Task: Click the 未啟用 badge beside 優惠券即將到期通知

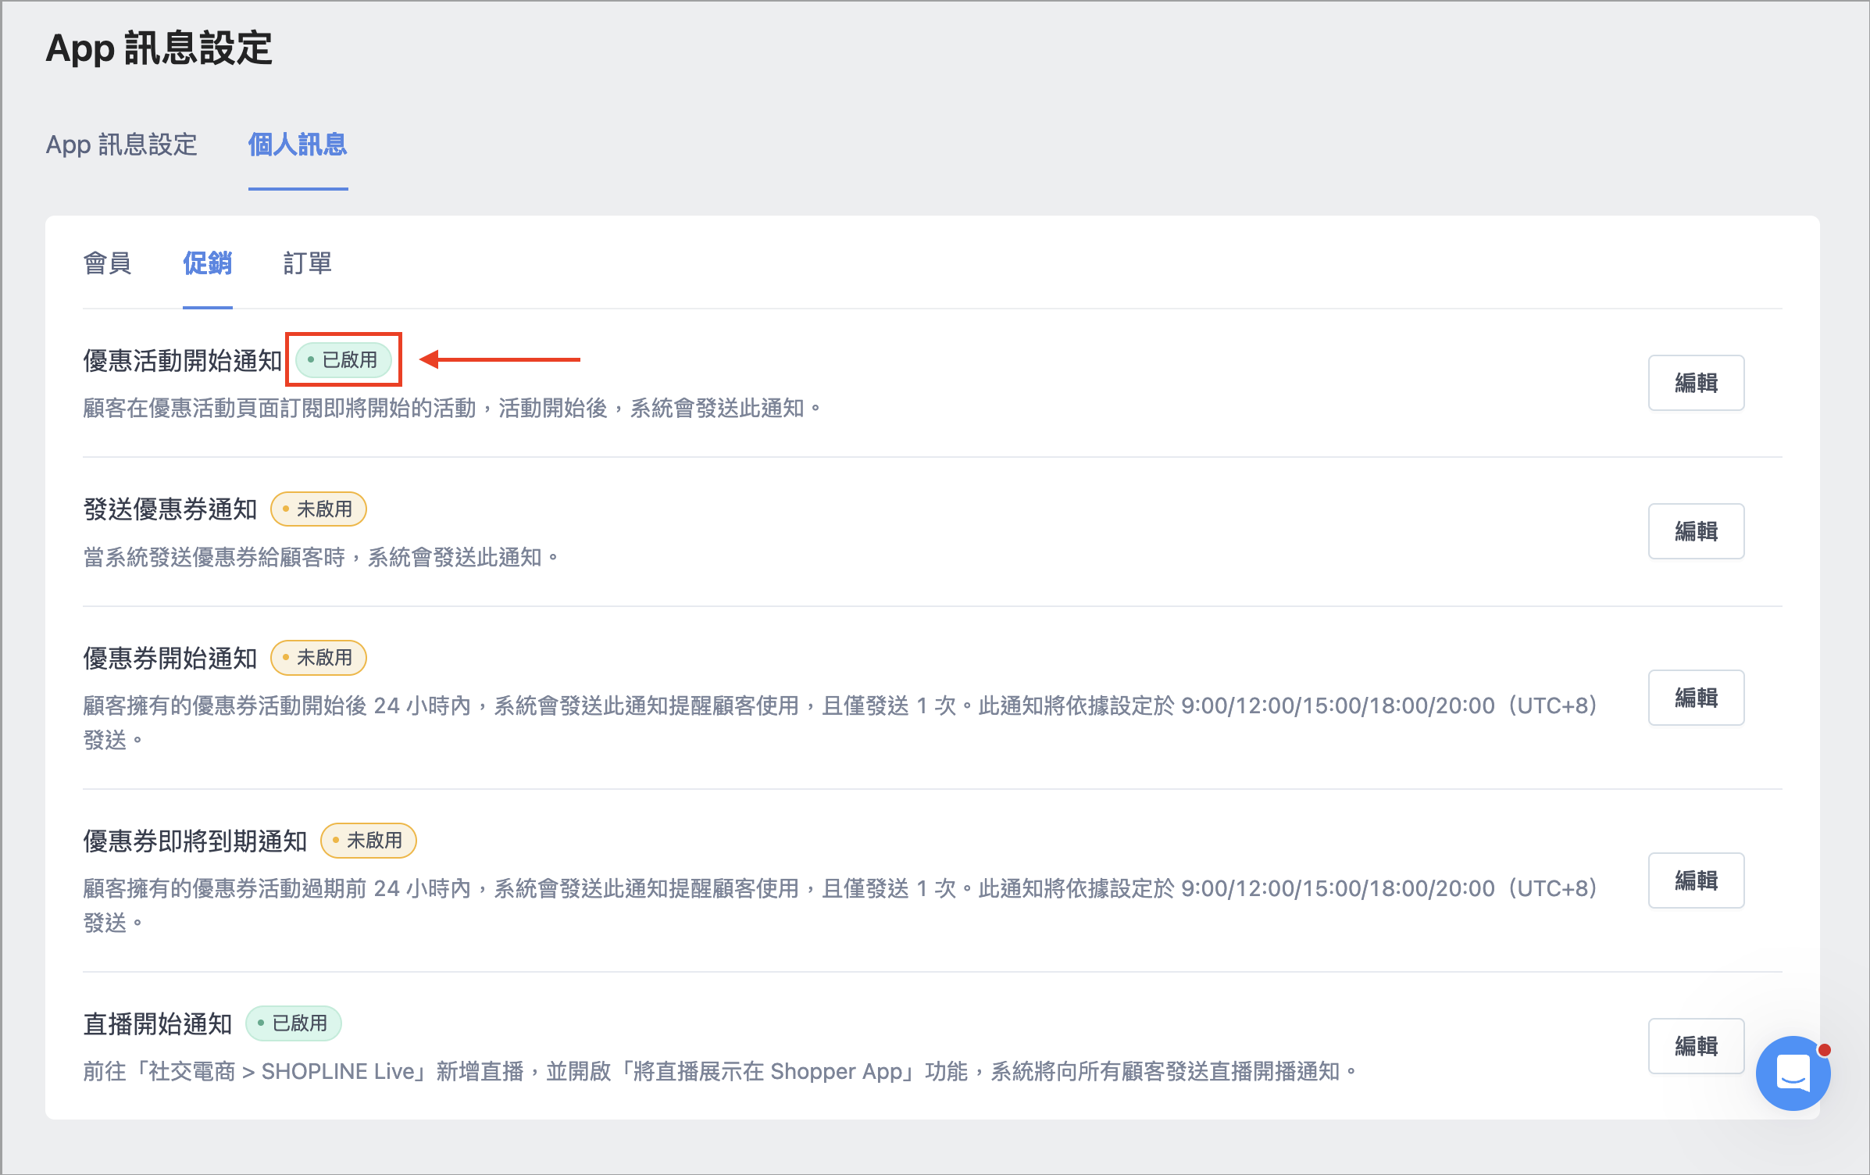Action: coord(368,841)
